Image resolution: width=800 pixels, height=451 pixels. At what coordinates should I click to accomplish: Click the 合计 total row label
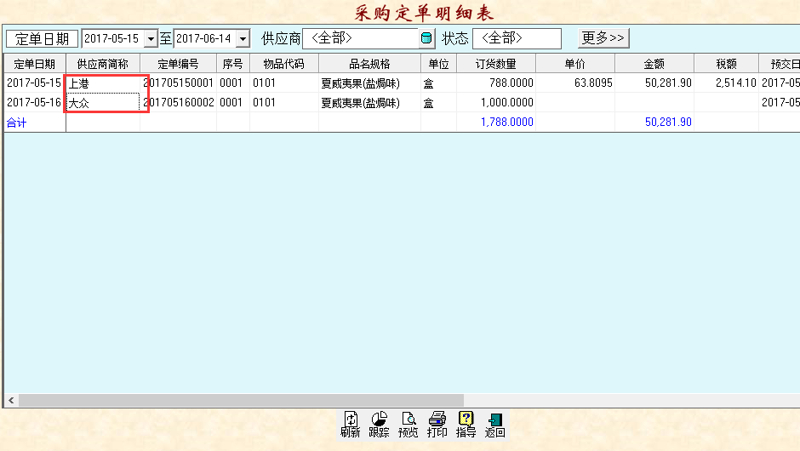coord(16,123)
